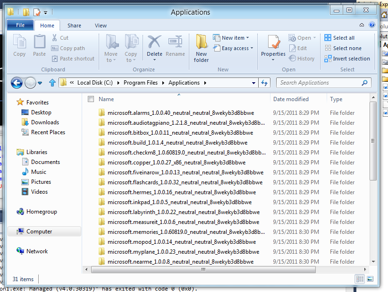Switch to large icons view in status bar

370,279
